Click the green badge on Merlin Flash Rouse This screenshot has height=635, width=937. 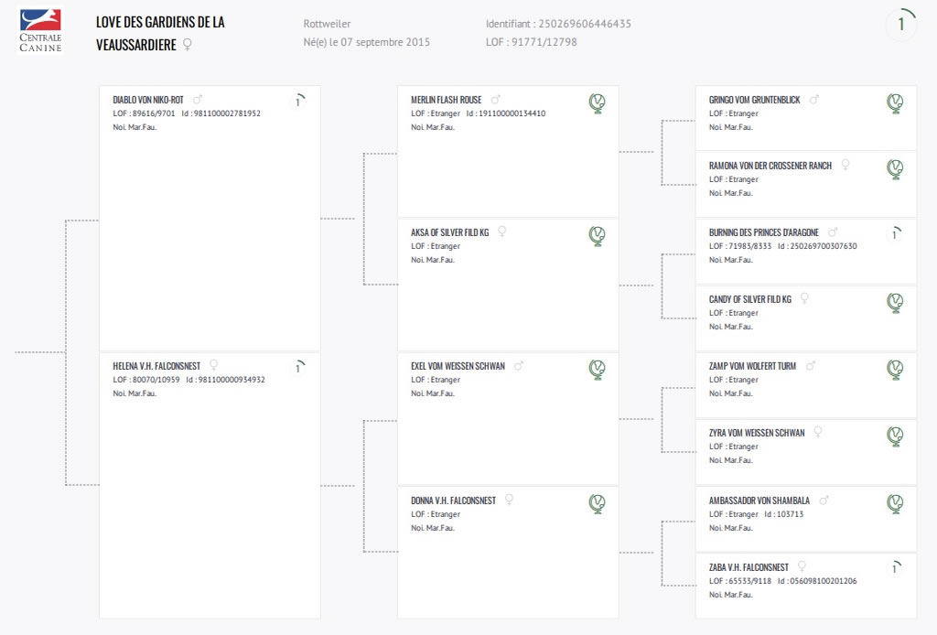click(597, 103)
